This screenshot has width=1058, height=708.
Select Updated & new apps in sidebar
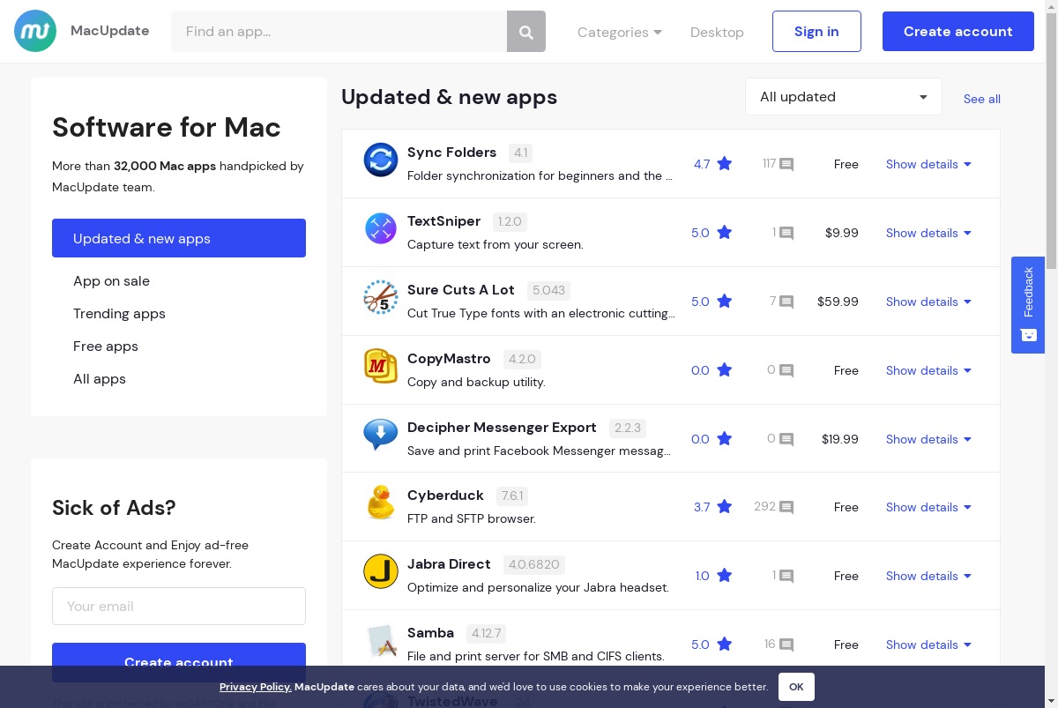pyautogui.click(x=179, y=238)
